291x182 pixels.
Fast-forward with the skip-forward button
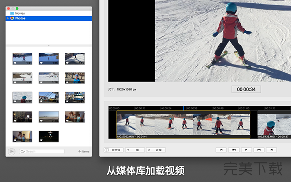point(259,150)
